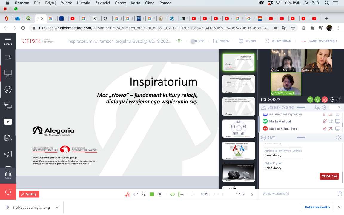Click the Wpisz wiadomość chat input field

(x=299, y=194)
